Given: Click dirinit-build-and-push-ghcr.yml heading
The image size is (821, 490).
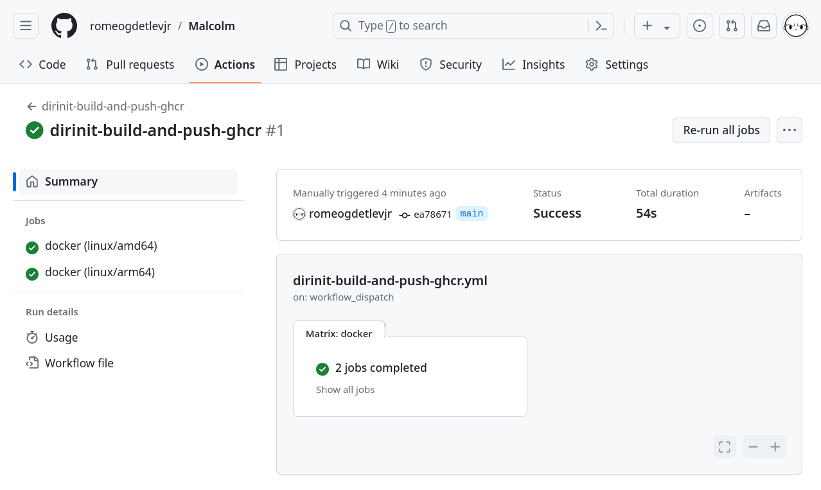Looking at the screenshot, I should [x=390, y=281].
